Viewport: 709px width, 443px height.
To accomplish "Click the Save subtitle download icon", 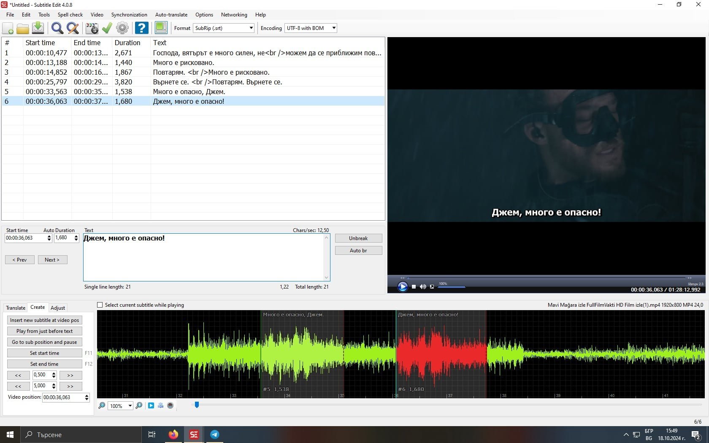I will [38, 28].
